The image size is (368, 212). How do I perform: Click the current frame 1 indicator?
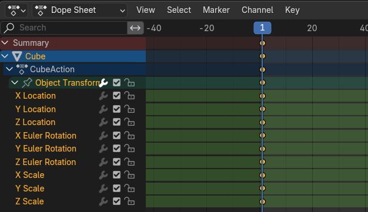pos(262,28)
